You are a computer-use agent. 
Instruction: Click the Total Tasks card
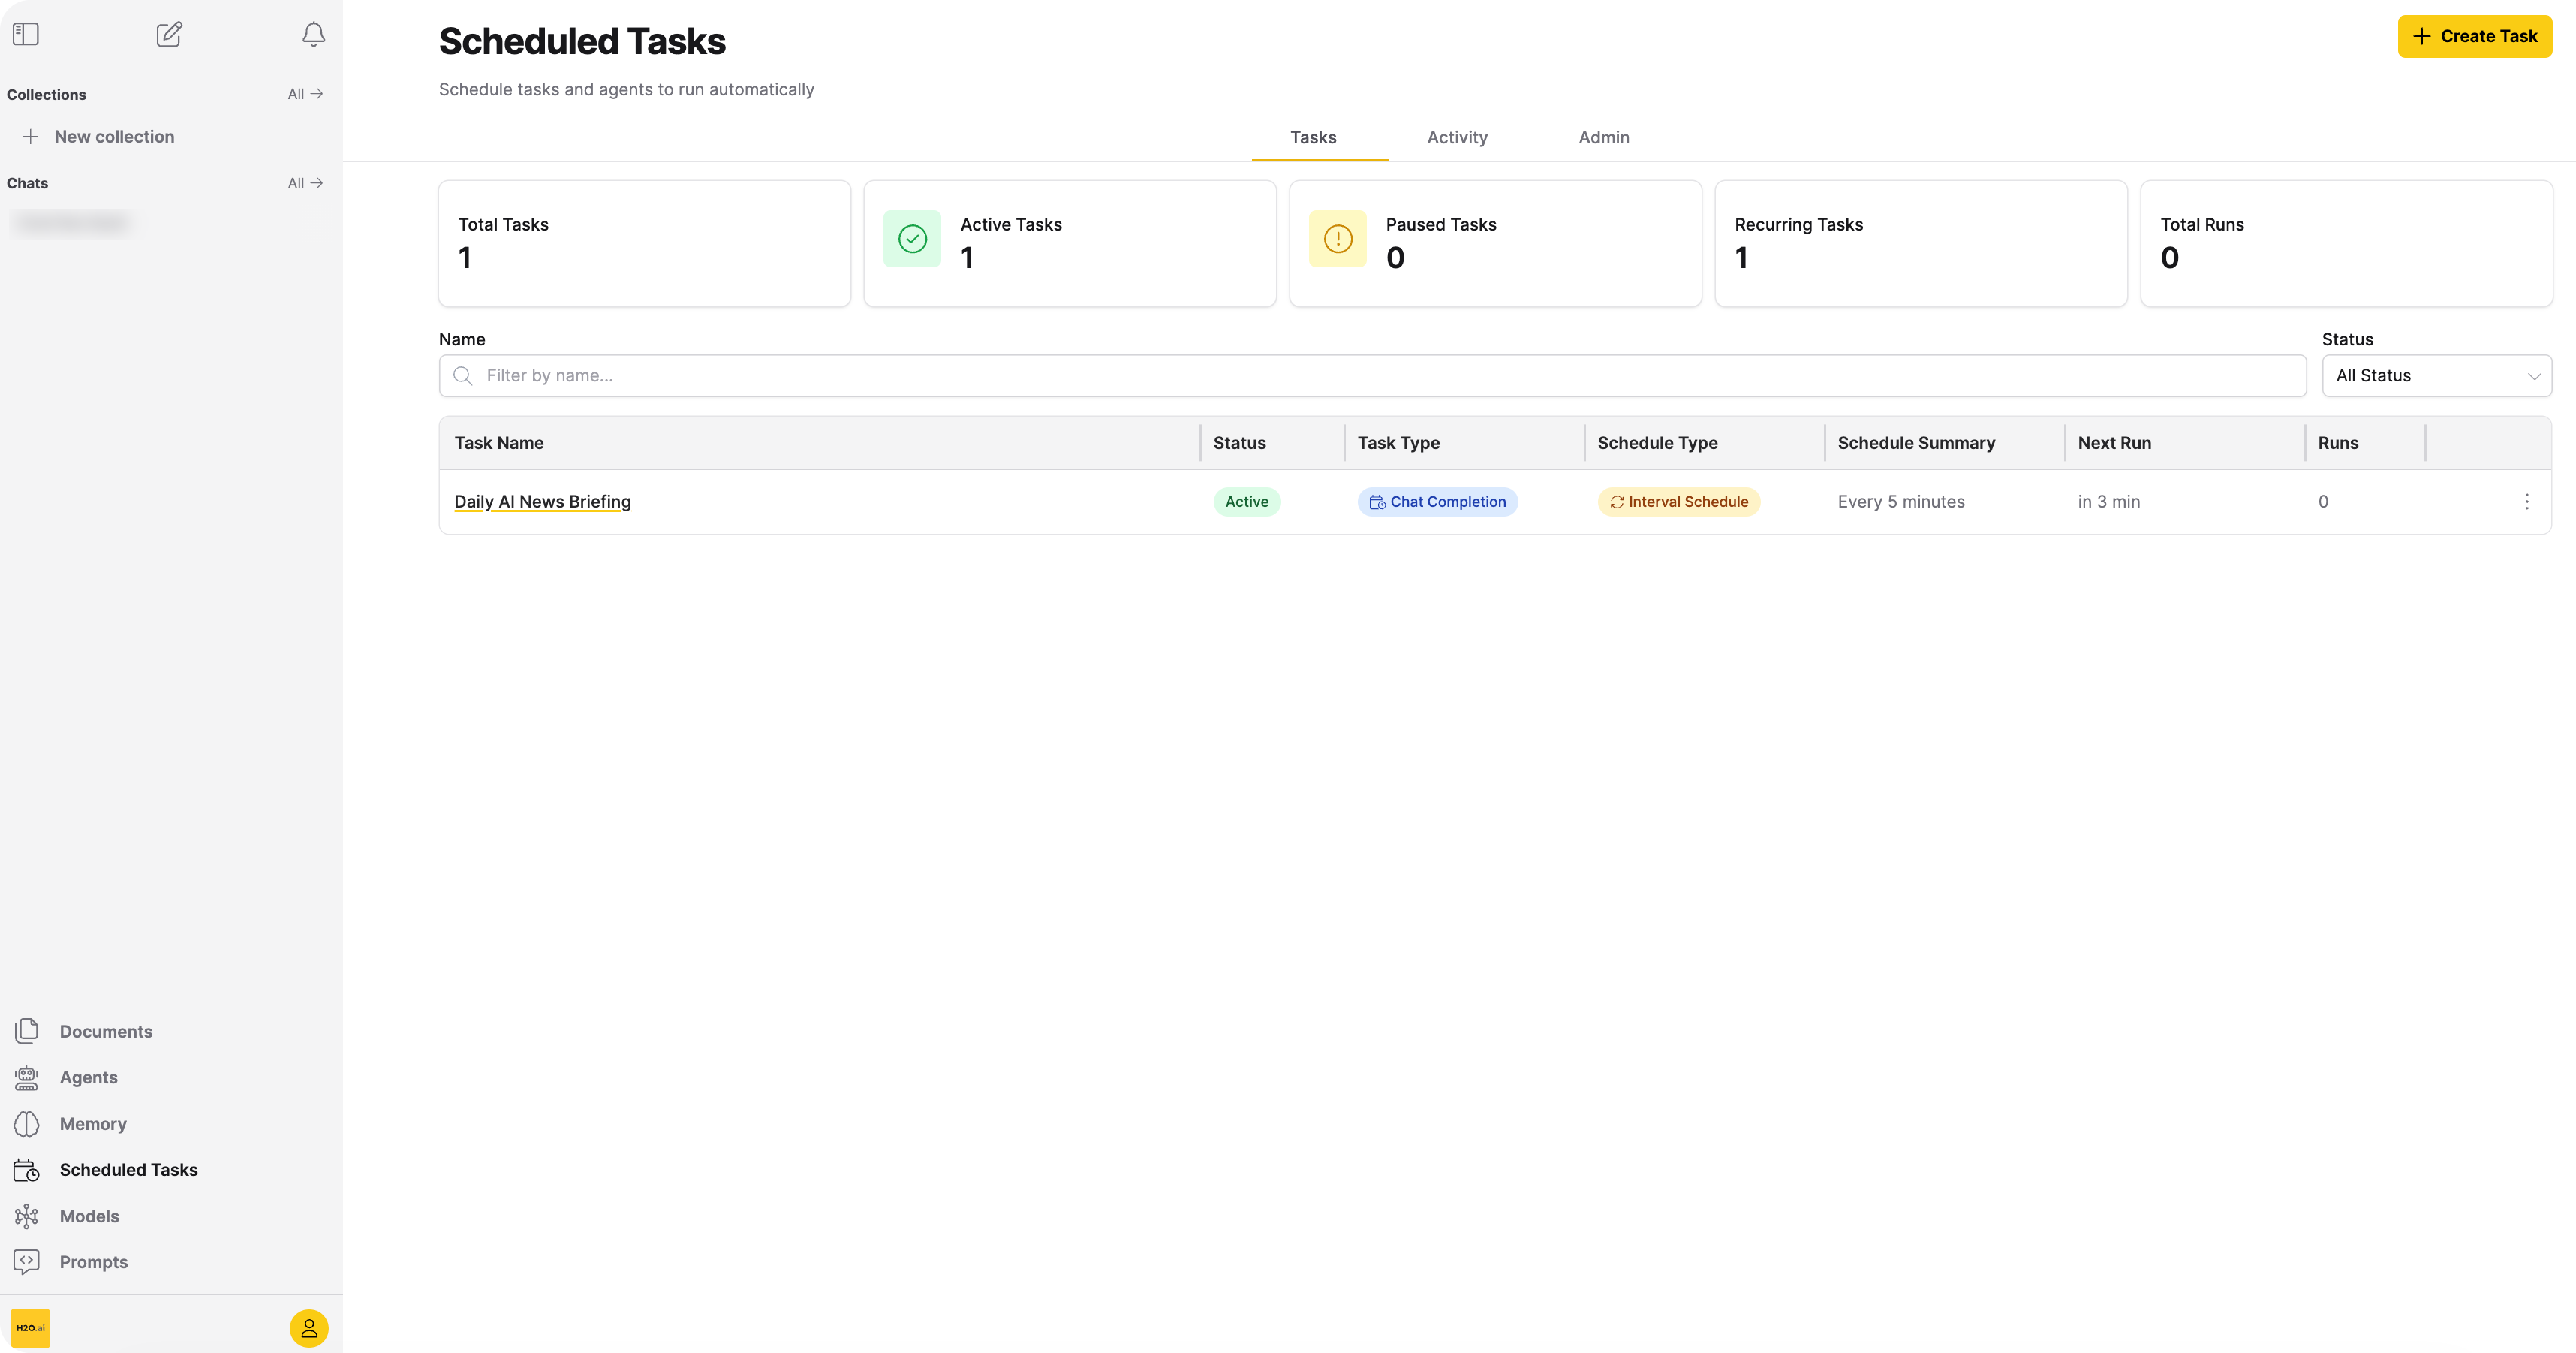[644, 243]
